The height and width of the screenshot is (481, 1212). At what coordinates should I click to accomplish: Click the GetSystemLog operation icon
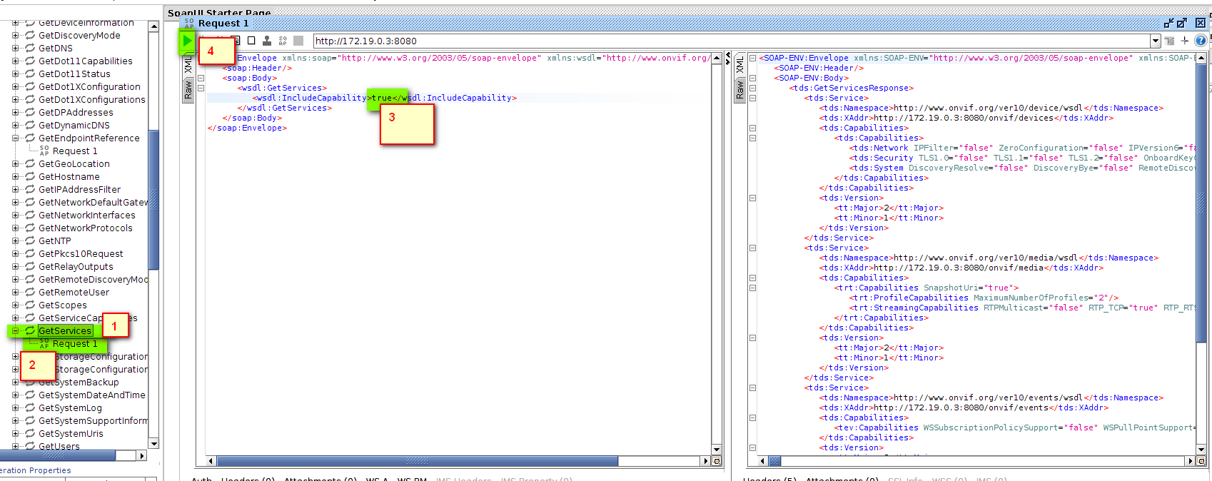(x=30, y=408)
